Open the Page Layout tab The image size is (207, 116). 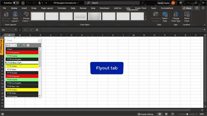pos(47,8)
